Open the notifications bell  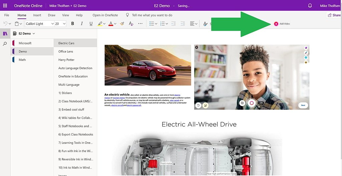click(x=310, y=6)
